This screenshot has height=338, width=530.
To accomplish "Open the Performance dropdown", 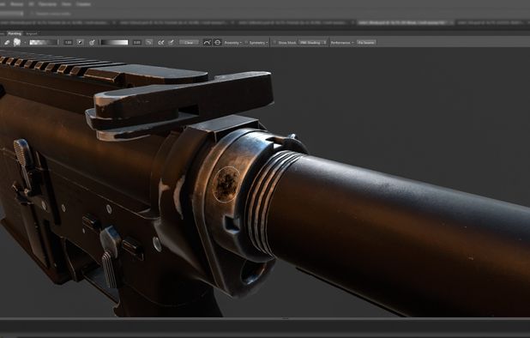I will coord(341,43).
